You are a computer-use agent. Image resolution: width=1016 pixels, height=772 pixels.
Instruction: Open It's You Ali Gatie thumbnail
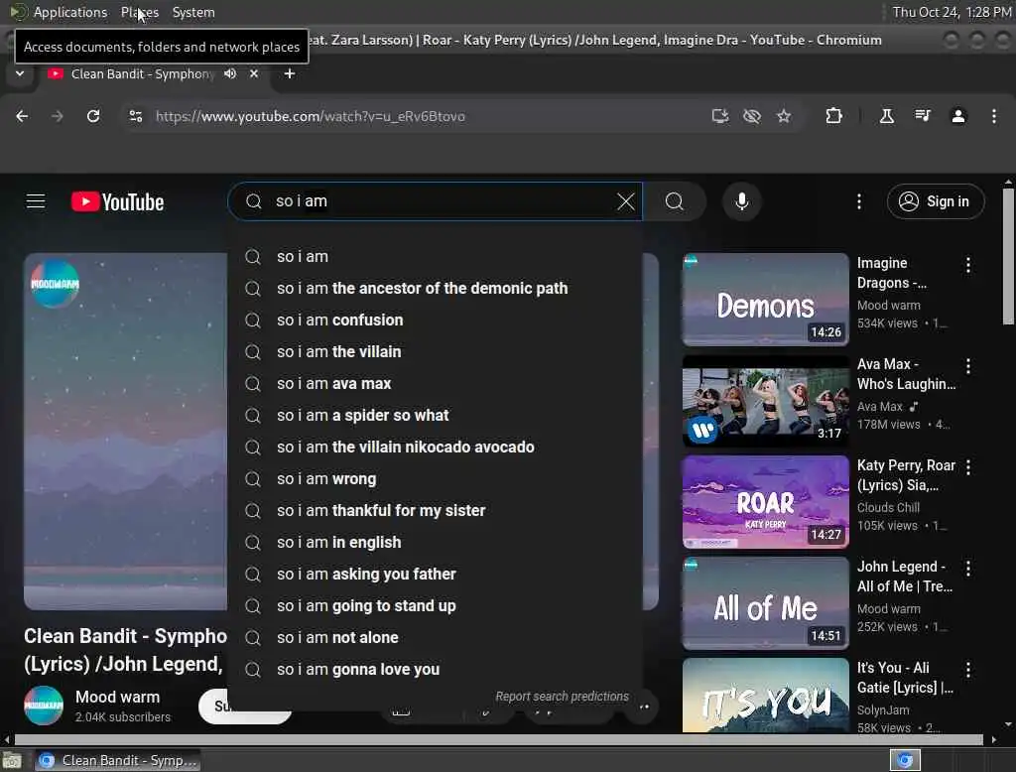click(765, 696)
